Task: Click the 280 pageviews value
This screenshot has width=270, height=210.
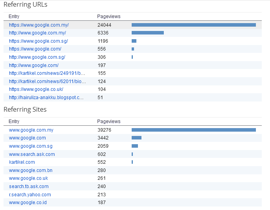Action: click(101, 170)
